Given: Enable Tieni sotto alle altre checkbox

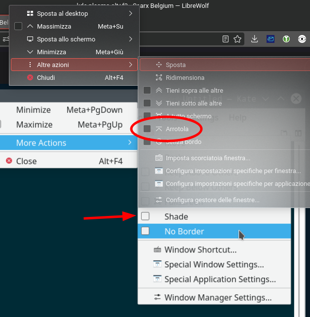Looking at the screenshot, I should (147, 103).
